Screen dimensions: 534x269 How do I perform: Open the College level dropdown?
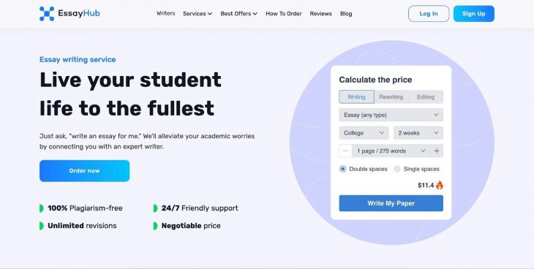[x=364, y=133]
